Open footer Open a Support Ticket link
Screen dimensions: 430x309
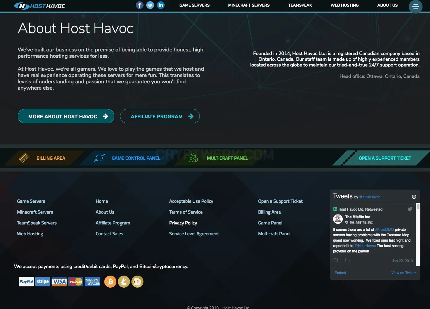(280, 201)
